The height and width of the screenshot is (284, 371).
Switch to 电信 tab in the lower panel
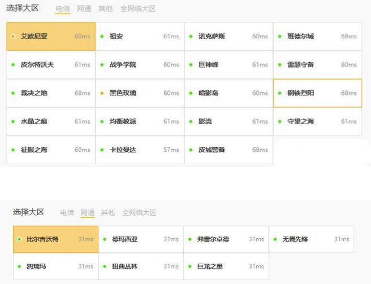click(x=67, y=213)
